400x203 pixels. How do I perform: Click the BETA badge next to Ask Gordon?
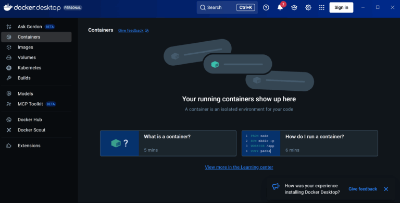point(50,27)
